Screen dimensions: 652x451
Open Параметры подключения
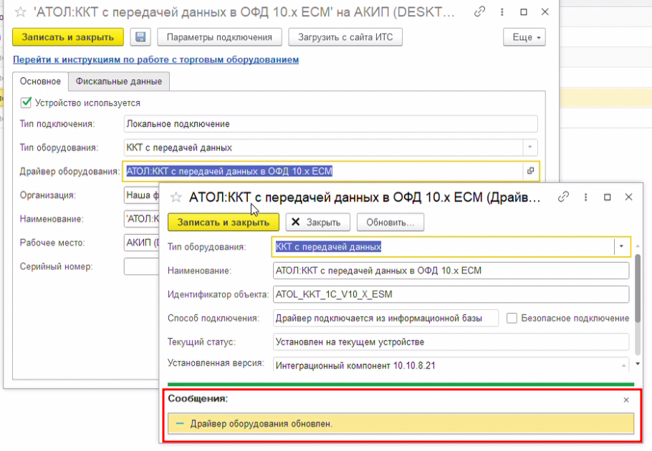click(x=219, y=37)
